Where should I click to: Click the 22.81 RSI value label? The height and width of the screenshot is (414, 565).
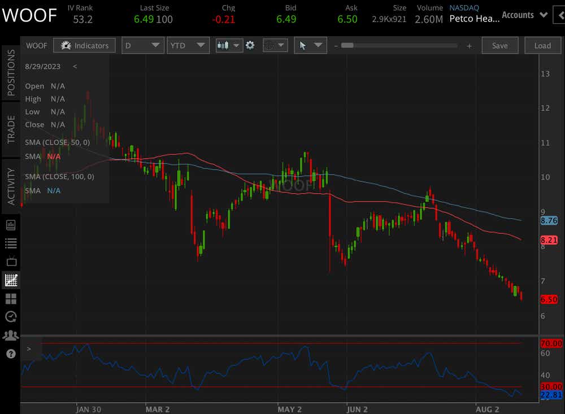coord(551,395)
